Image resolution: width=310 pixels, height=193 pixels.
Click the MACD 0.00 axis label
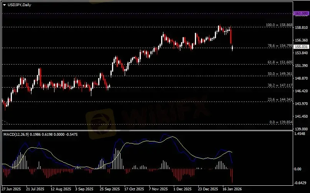point(298,169)
